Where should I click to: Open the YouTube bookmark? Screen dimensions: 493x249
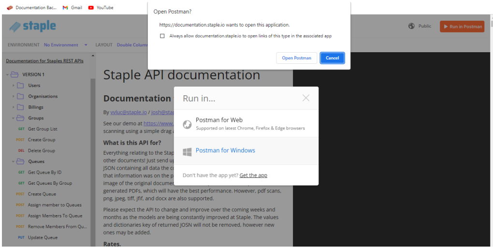point(101,8)
